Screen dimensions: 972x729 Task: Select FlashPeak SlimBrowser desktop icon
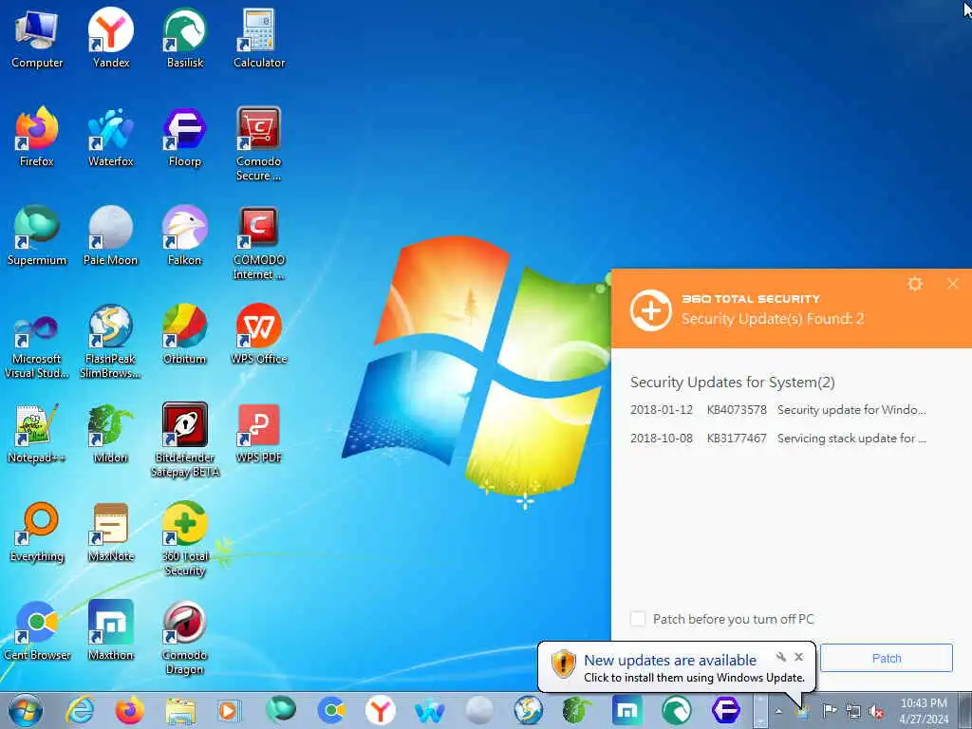point(111,341)
